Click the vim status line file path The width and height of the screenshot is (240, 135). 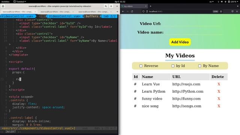tap(38, 128)
